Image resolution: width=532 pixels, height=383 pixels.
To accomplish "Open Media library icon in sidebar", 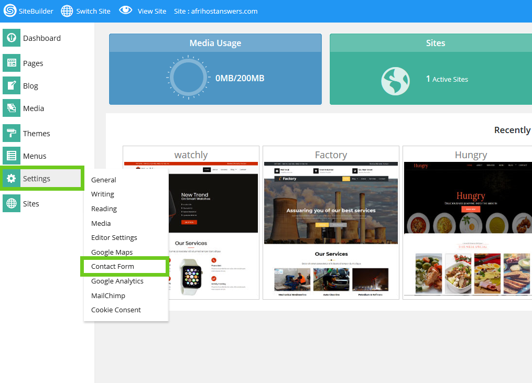I will tap(11, 108).
